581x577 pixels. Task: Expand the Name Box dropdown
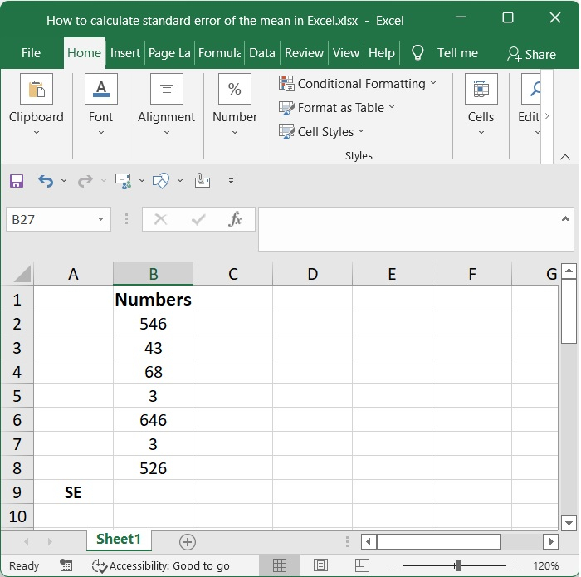101,219
